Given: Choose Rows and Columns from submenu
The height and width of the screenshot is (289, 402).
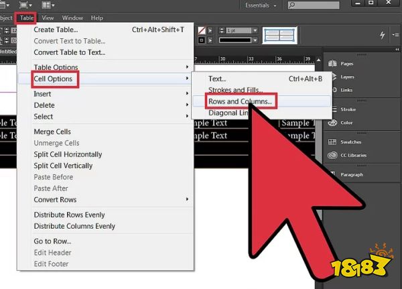Looking at the screenshot, I should 241,102.
